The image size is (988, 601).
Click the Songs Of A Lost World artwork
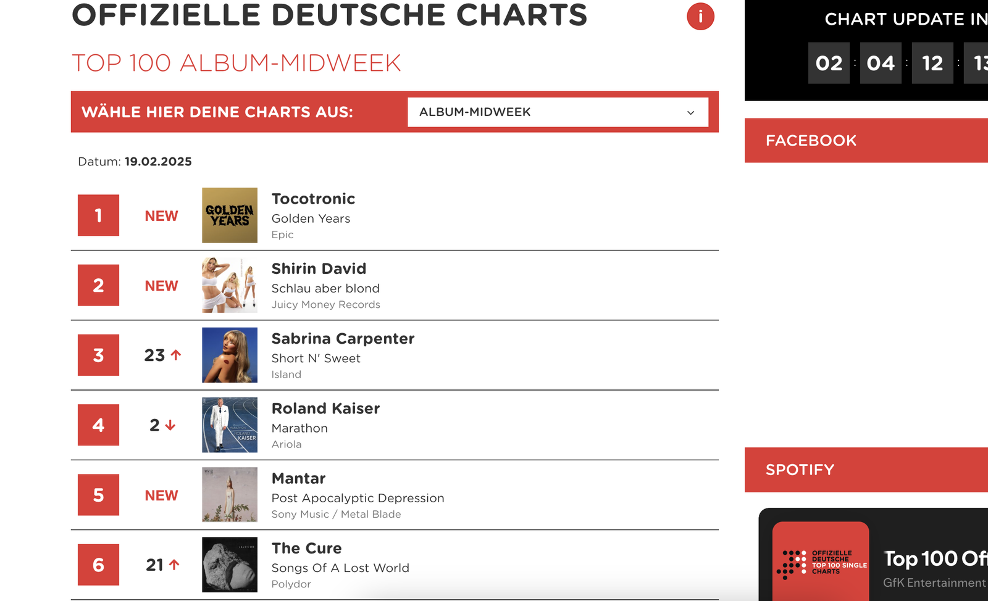pos(229,565)
